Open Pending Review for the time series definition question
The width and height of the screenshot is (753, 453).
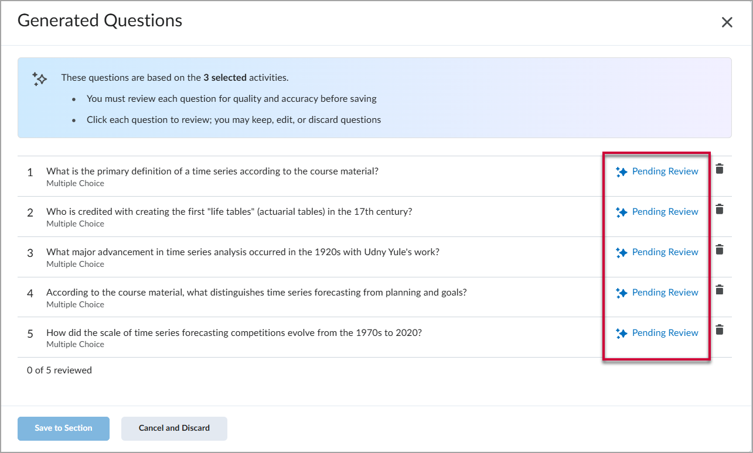click(665, 171)
